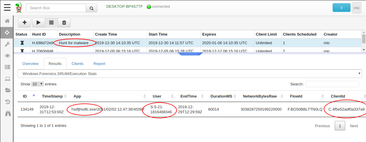
Task: Open the binoculars icon in sidebar
Action: [7, 113]
